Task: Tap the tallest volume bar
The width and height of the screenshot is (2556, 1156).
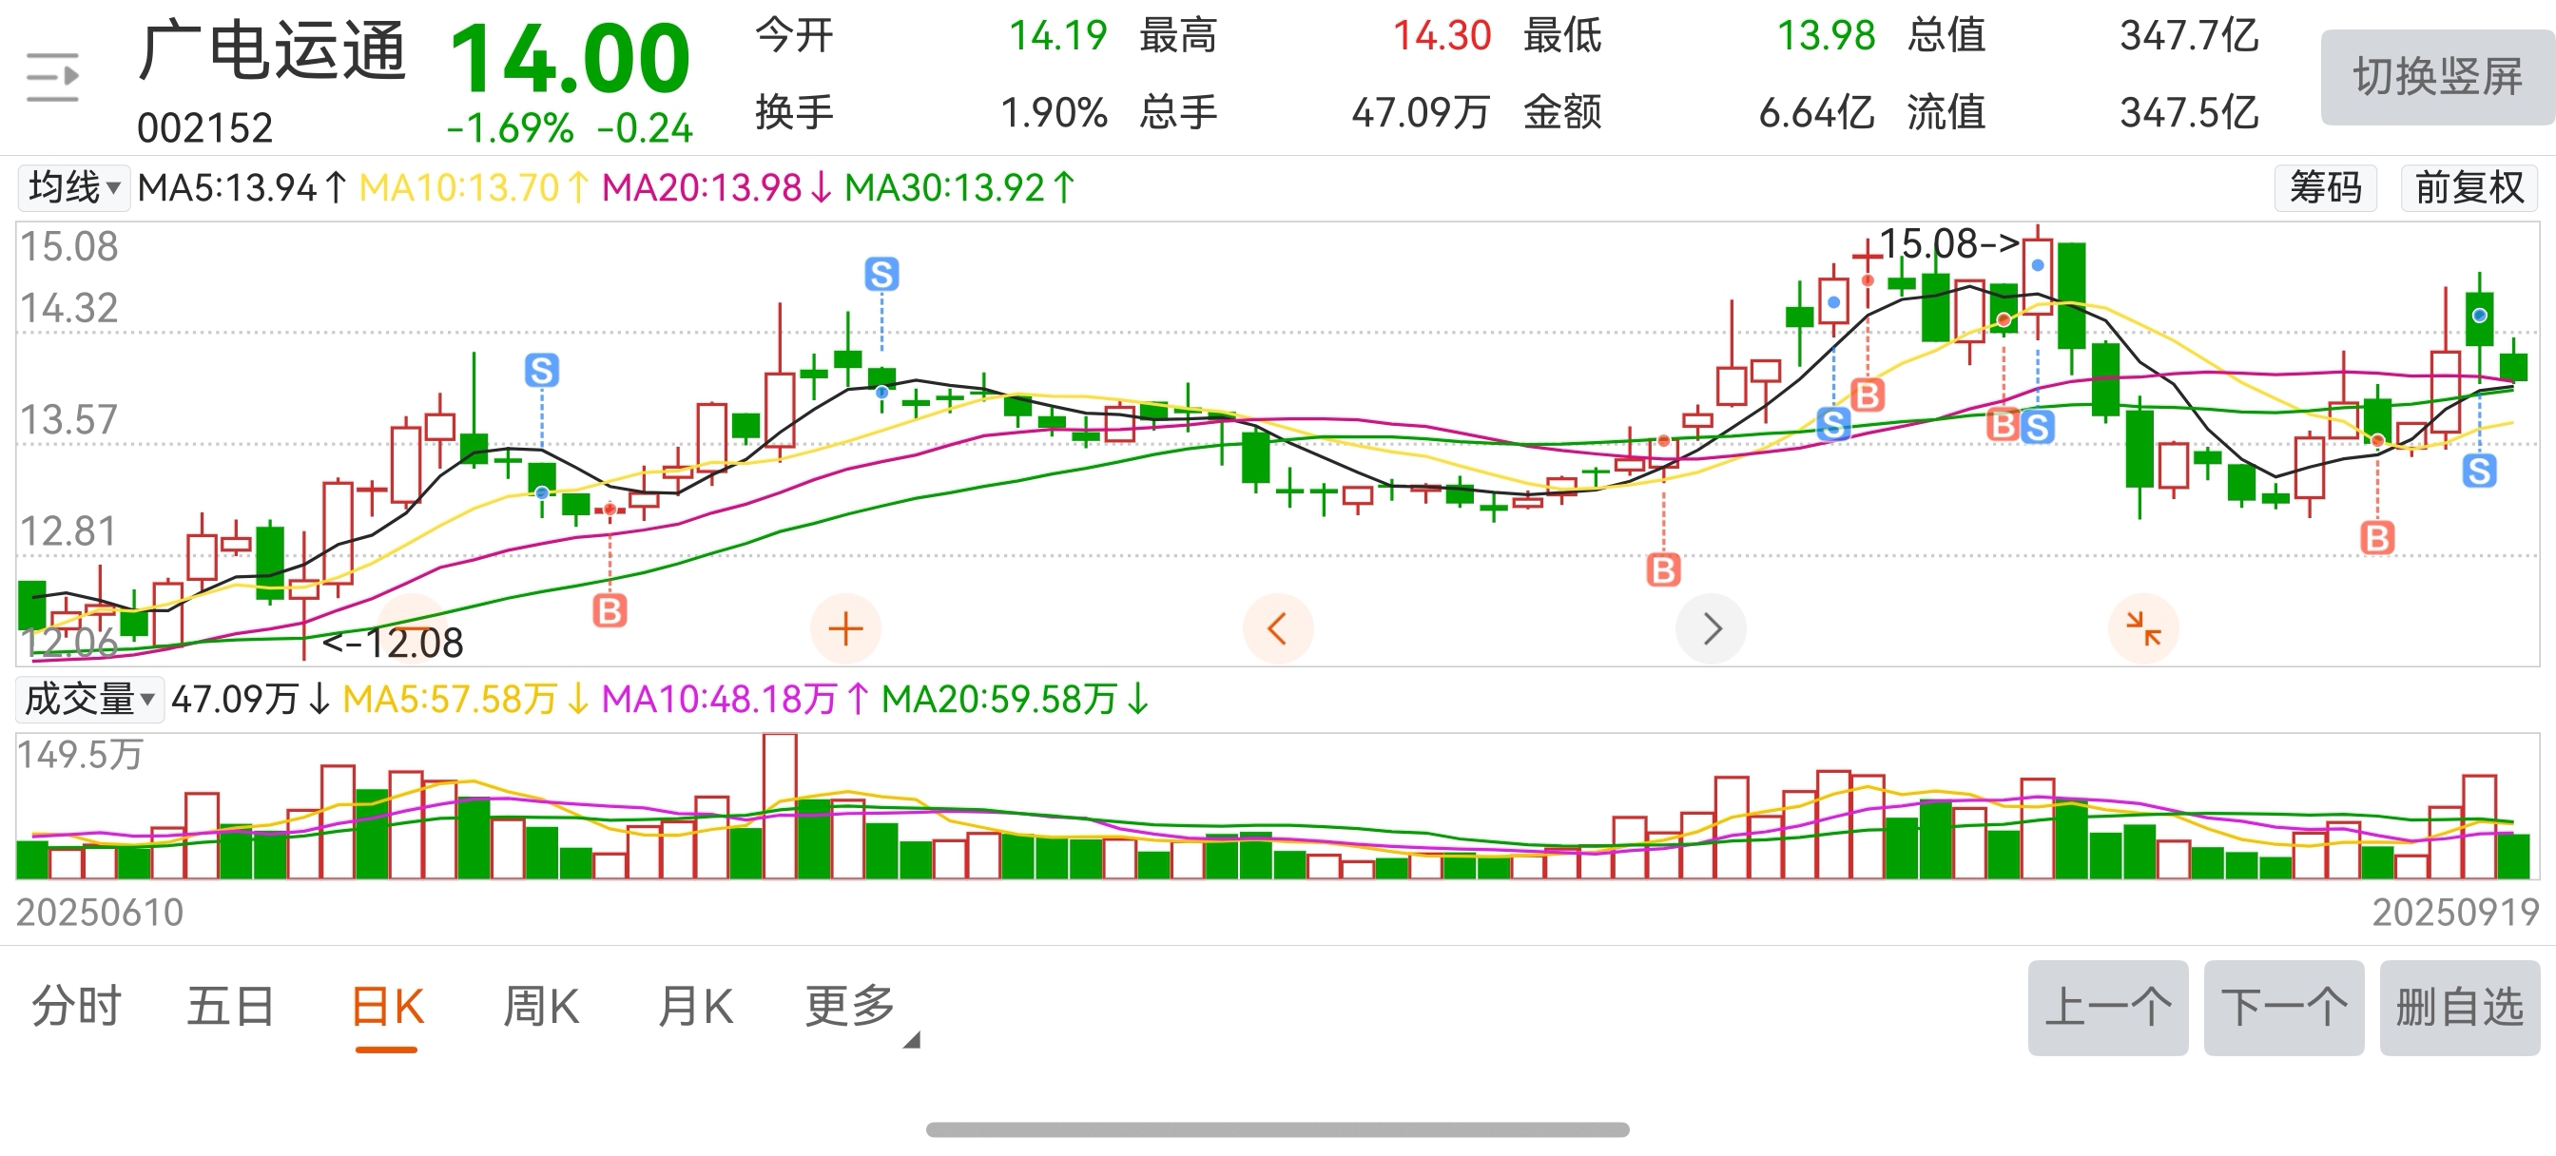Action: [x=780, y=806]
